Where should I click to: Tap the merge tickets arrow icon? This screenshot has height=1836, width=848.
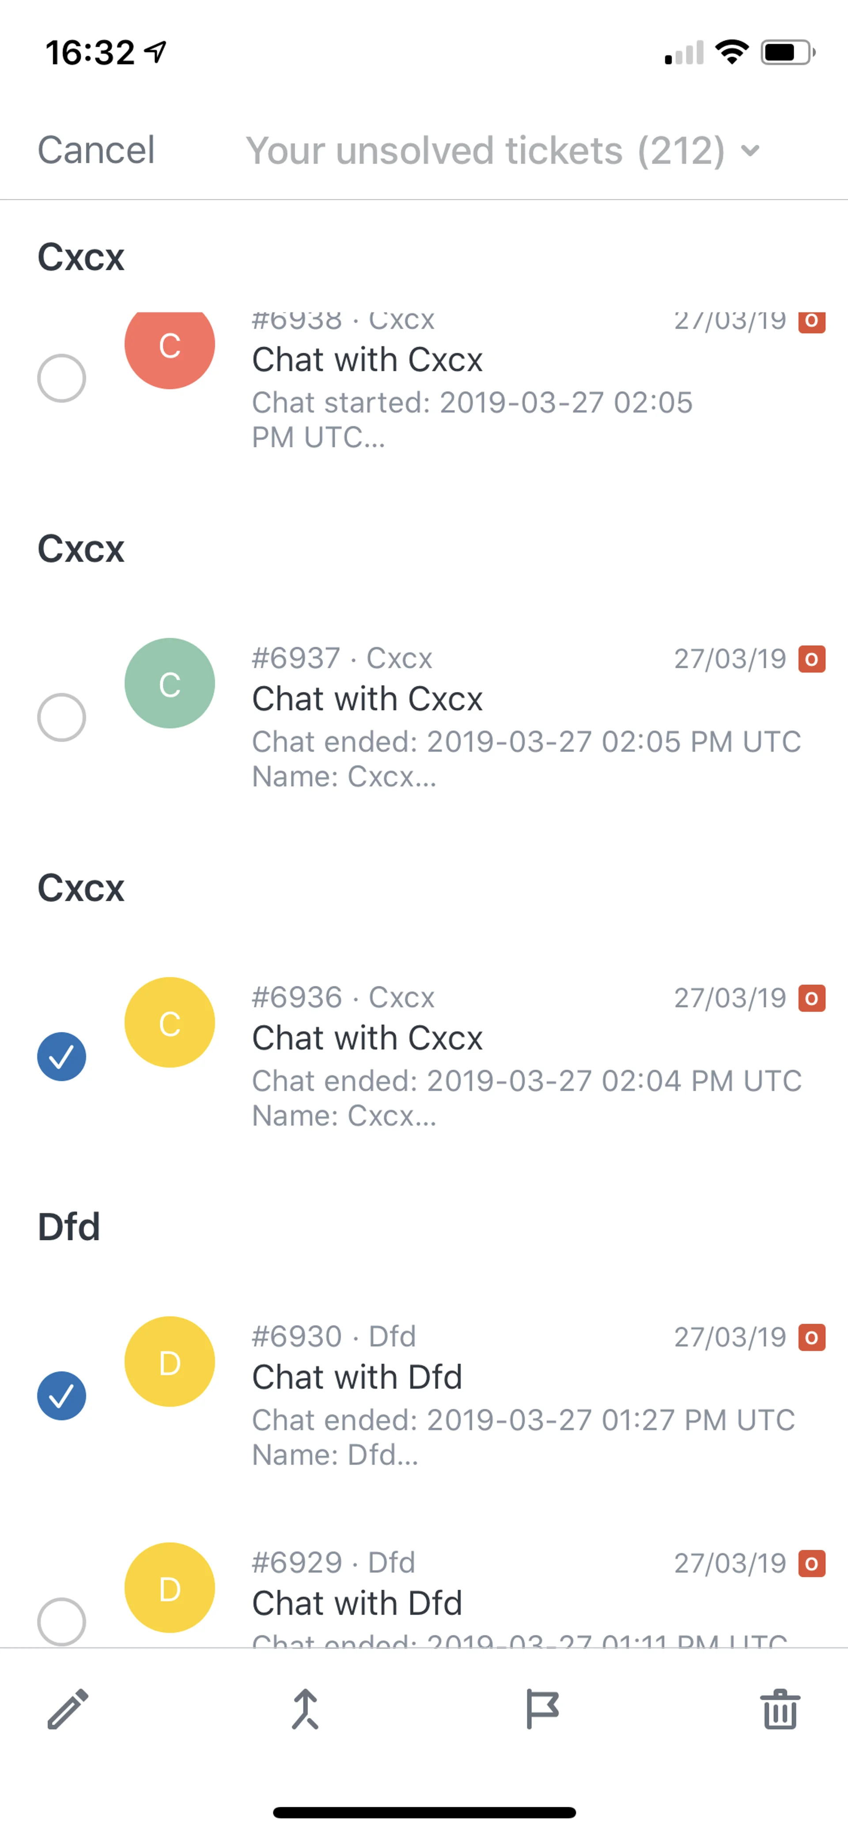[305, 1708]
